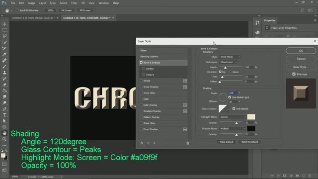Select the Pen tool
318x179 pixels.
pyautogui.click(x=4, y=109)
